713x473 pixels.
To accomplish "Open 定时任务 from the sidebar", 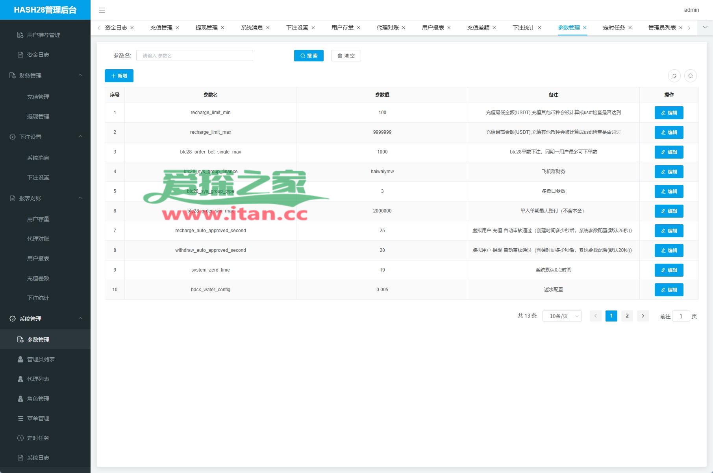I will [38, 438].
